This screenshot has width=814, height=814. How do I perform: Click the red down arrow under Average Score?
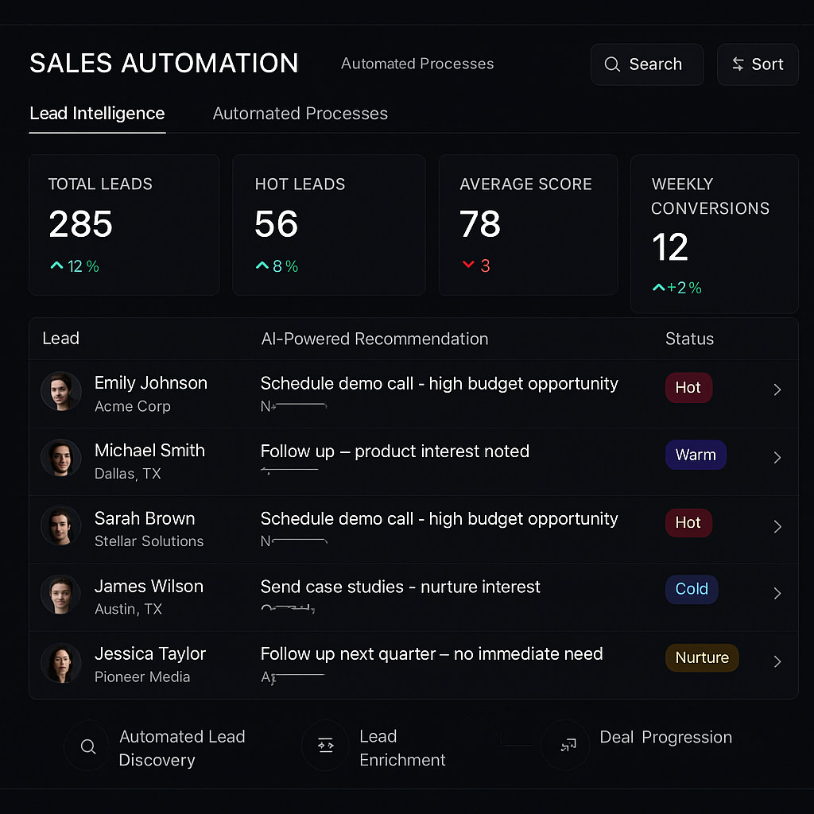click(x=468, y=266)
